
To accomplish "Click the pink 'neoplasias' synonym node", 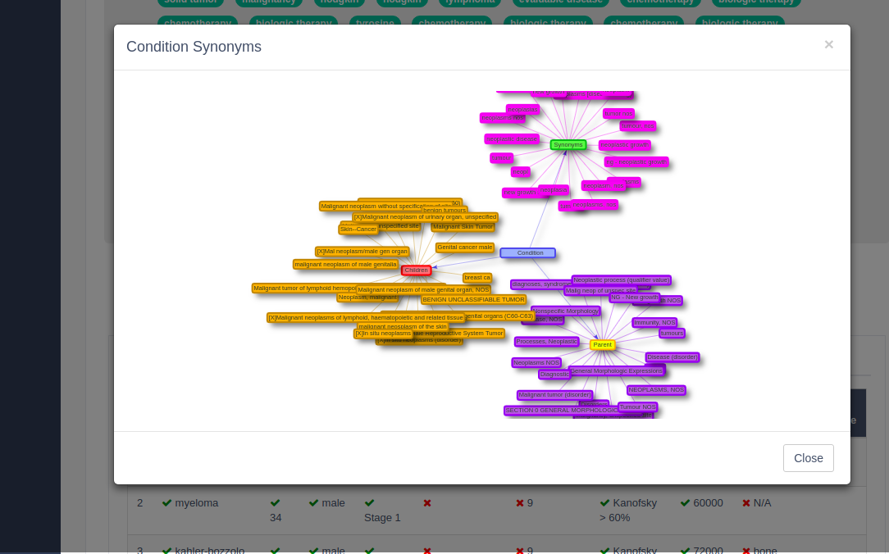I will click(x=522, y=109).
